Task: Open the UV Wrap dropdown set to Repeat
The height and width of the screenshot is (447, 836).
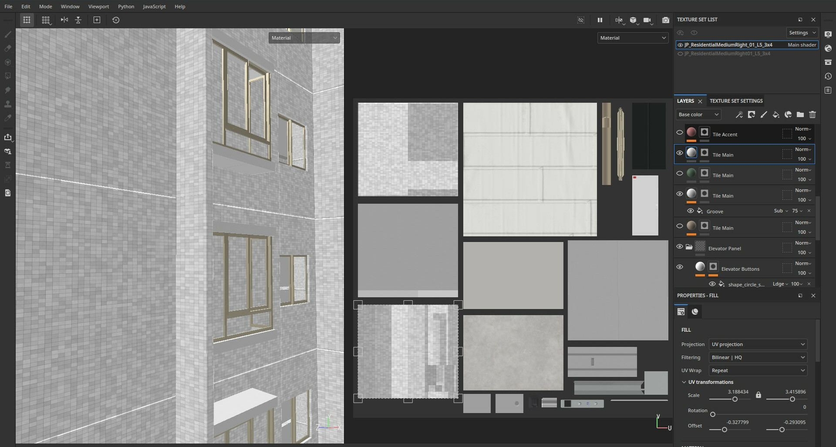Action: [x=758, y=370]
